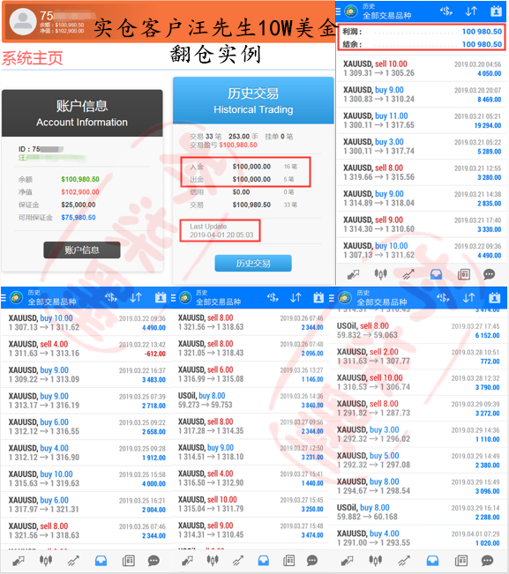Click the 历史交易 Historical Trading card header
Viewport: 509px width, 574px height.
pos(253,101)
